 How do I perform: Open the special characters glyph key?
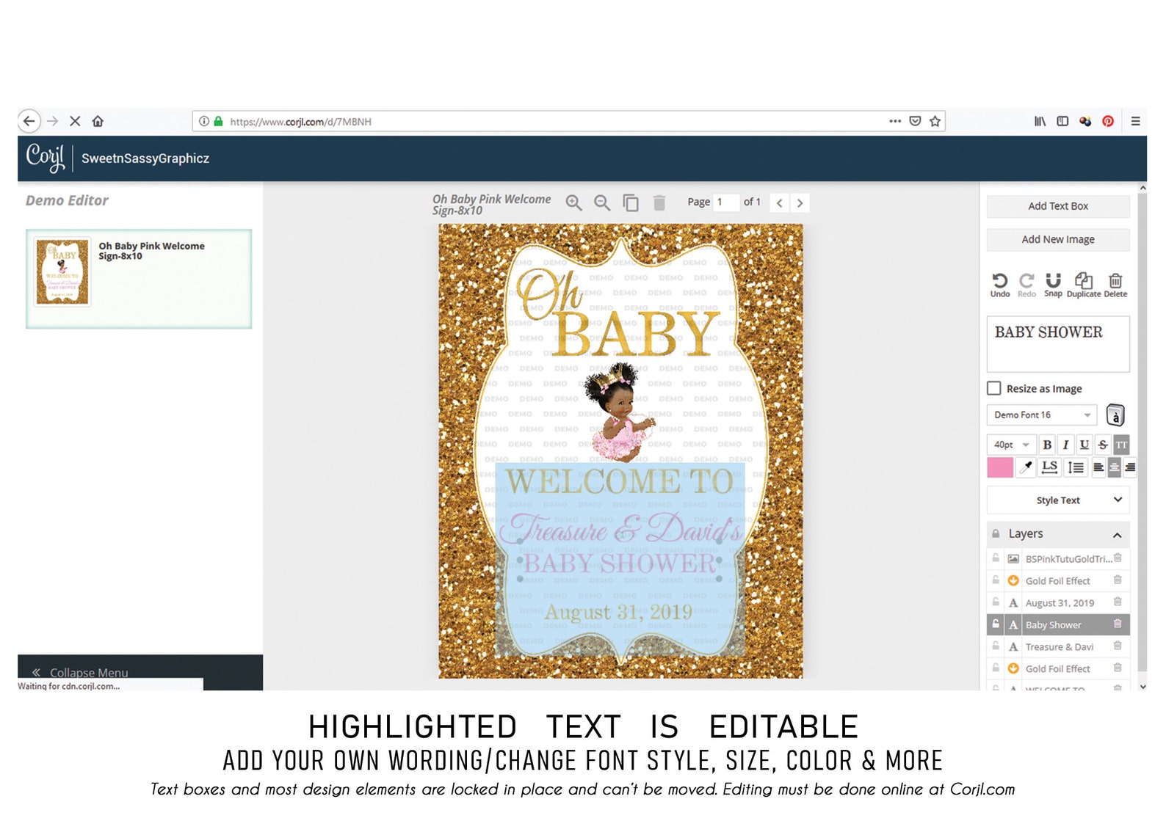point(1115,415)
